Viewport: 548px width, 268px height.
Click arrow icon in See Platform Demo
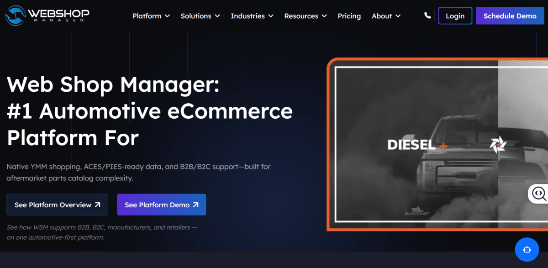click(x=195, y=205)
